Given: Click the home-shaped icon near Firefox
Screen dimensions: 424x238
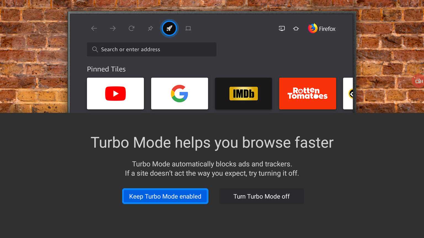Looking at the screenshot, I should (296, 28).
